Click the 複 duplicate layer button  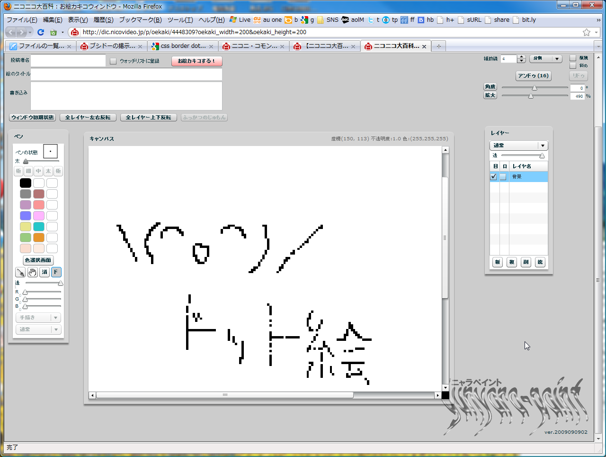pos(511,262)
